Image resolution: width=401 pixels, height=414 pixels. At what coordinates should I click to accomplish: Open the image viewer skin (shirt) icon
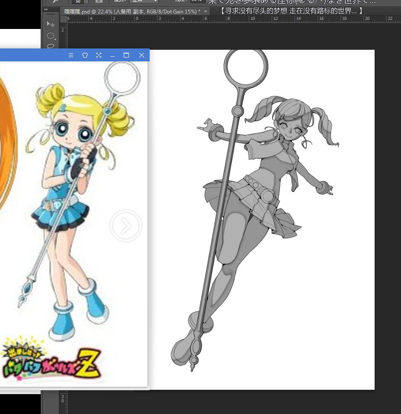85,55
